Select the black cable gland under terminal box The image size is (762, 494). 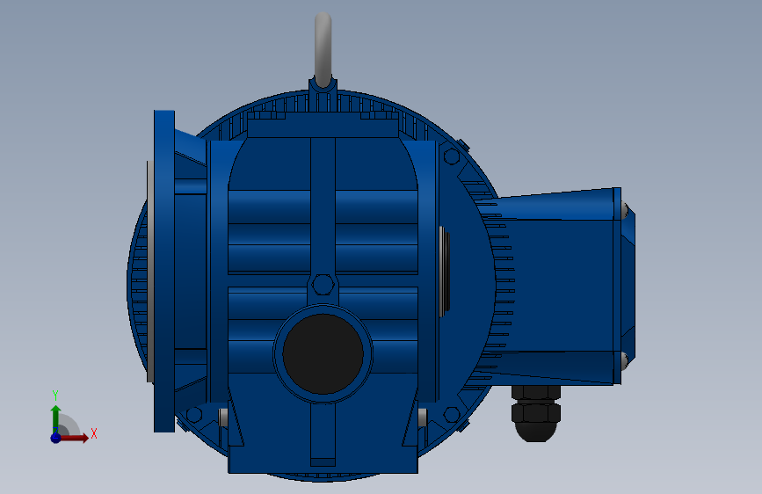coord(535,413)
